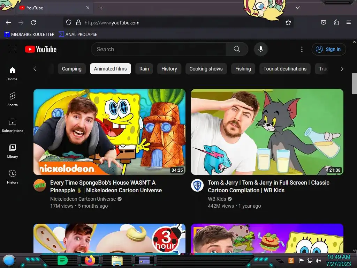Select the Cooking shows chip

point(206,69)
